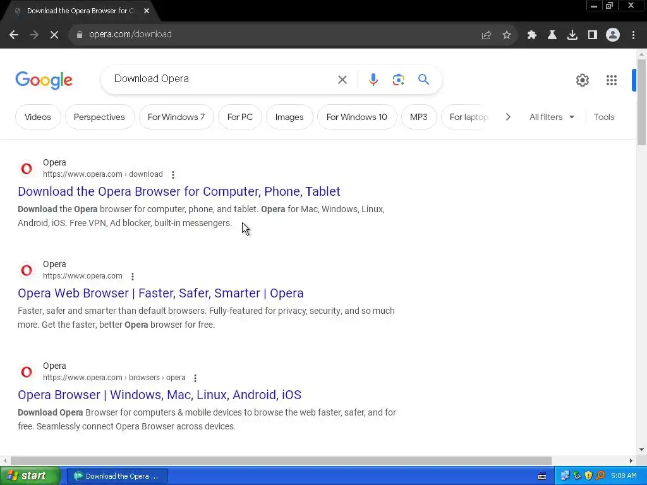Open the share this page icon
The image size is (647, 485).
tap(487, 35)
